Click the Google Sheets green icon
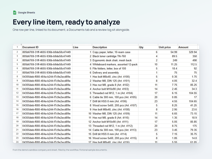This screenshot has height=159, width=212. click(x=15, y=12)
